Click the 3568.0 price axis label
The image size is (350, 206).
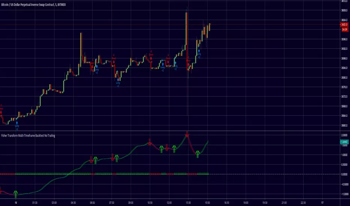pos(344,106)
